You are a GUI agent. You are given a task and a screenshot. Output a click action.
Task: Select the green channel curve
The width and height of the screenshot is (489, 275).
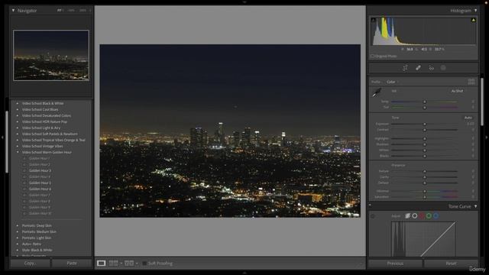429,215
